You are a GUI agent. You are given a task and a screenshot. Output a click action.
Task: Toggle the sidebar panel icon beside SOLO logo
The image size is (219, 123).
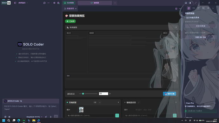click(15, 3)
